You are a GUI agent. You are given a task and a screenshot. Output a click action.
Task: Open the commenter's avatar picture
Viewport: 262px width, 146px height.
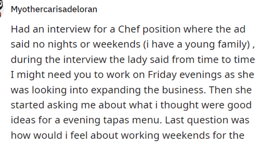[2, 9]
